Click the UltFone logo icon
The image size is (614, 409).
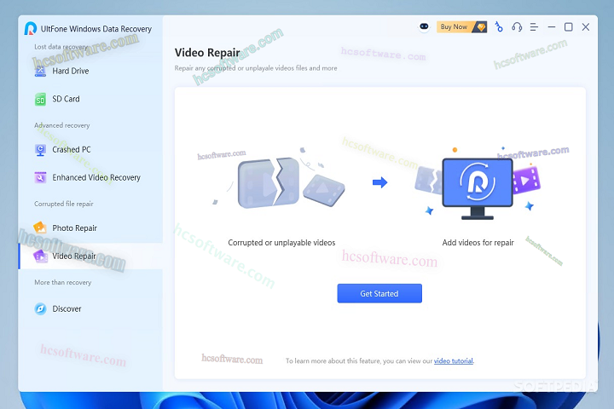tap(30, 29)
